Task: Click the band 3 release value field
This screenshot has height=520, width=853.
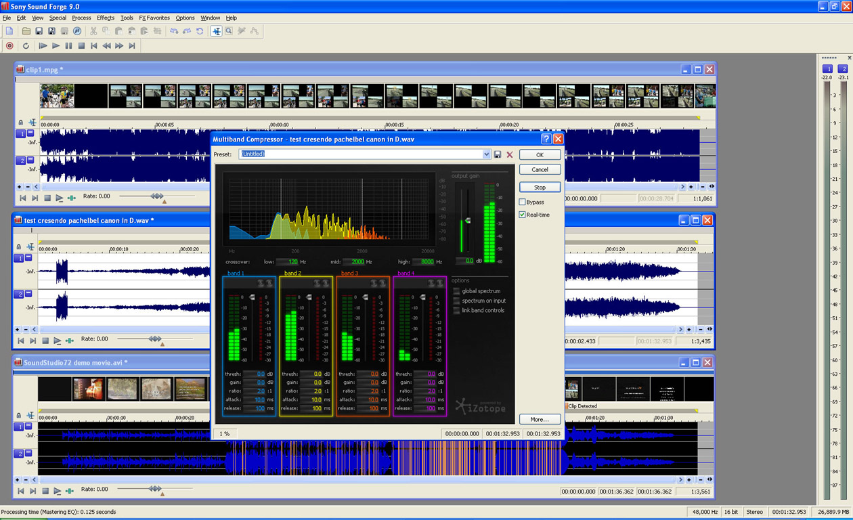Action: point(368,408)
